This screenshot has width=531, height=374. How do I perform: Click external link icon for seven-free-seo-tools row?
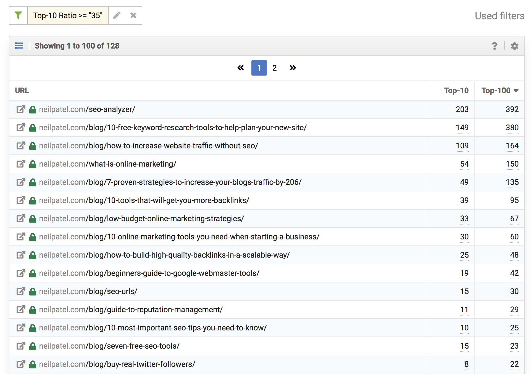[21, 346]
